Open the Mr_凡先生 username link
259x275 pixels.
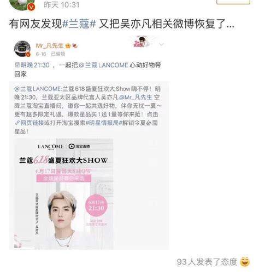pyautogui.click(x=50, y=45)
